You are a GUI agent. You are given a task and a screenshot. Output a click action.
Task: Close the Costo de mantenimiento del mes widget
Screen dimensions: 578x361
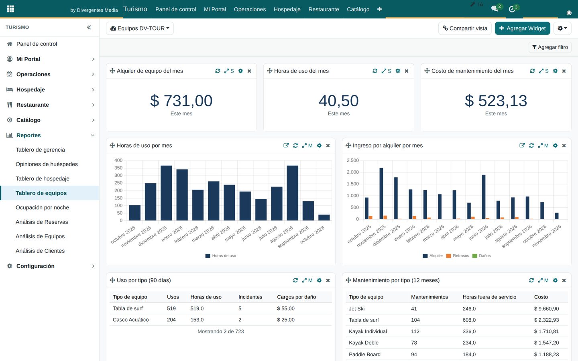point(564,71)
